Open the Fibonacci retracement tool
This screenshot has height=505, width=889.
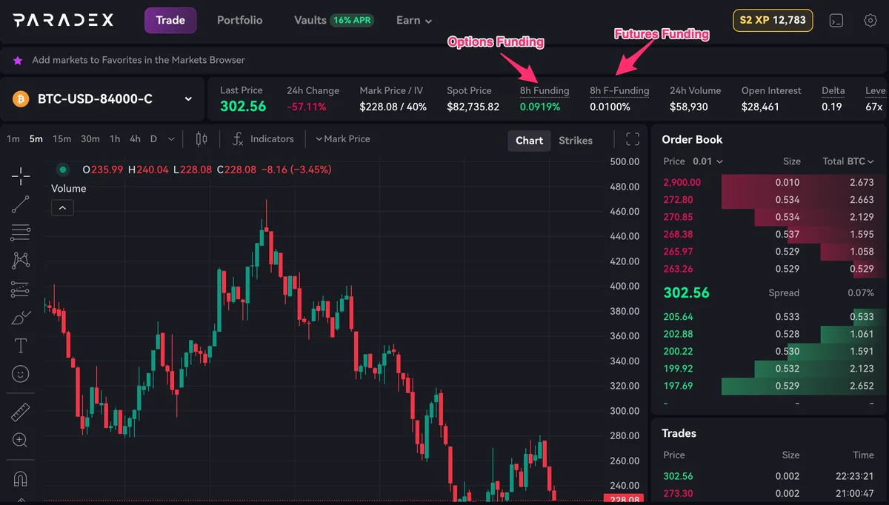[21, 233]
